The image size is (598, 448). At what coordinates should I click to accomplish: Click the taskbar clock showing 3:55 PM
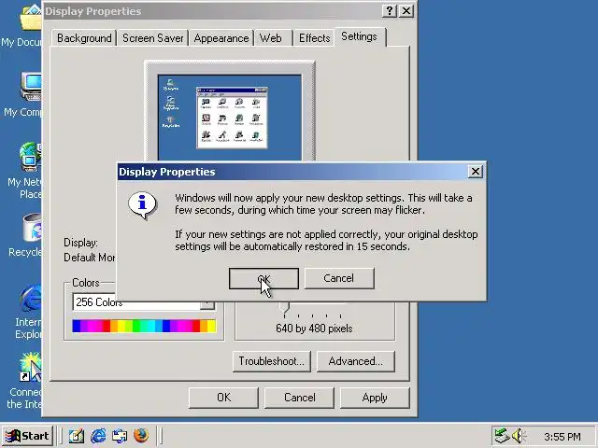[562, 437]
